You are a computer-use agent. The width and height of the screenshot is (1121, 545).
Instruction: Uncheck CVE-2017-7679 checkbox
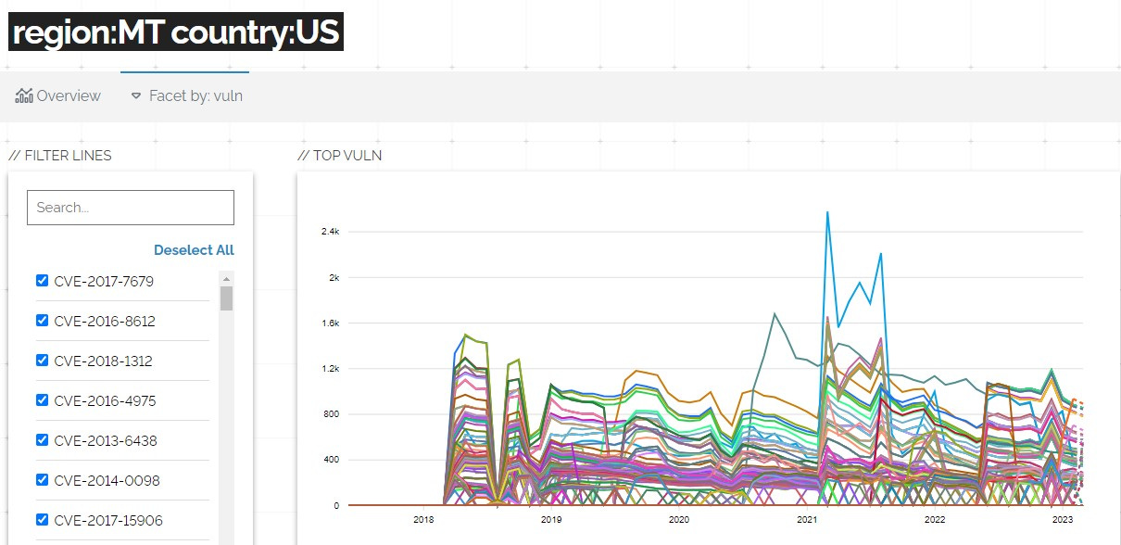pyautogui.click(x=42, y=281)
